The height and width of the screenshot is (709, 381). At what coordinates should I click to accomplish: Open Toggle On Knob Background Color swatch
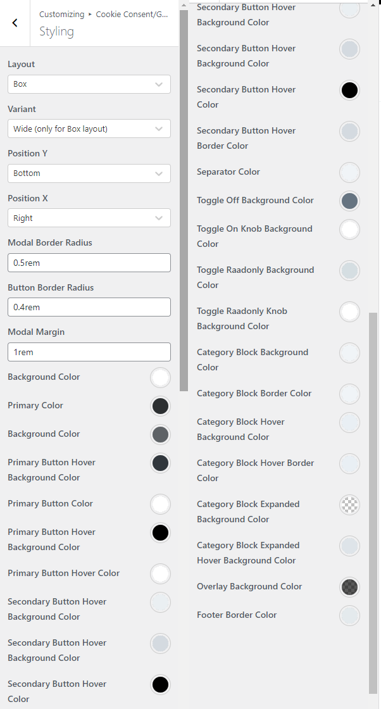(x=350, y=229)
